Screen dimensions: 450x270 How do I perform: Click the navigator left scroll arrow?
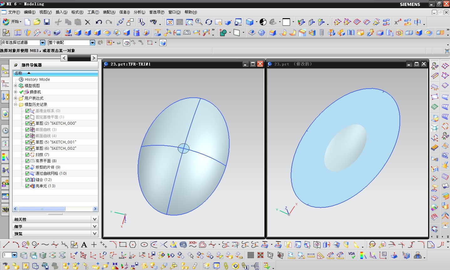(15, 209)
